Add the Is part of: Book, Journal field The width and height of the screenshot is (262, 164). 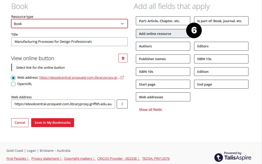(221, 21)
